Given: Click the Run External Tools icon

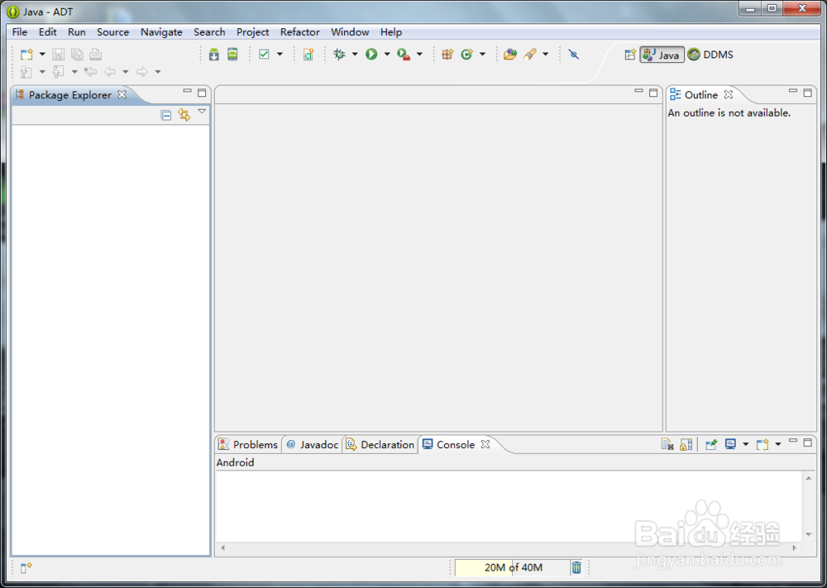Looking at the screenshot, I should pos(404,55).
